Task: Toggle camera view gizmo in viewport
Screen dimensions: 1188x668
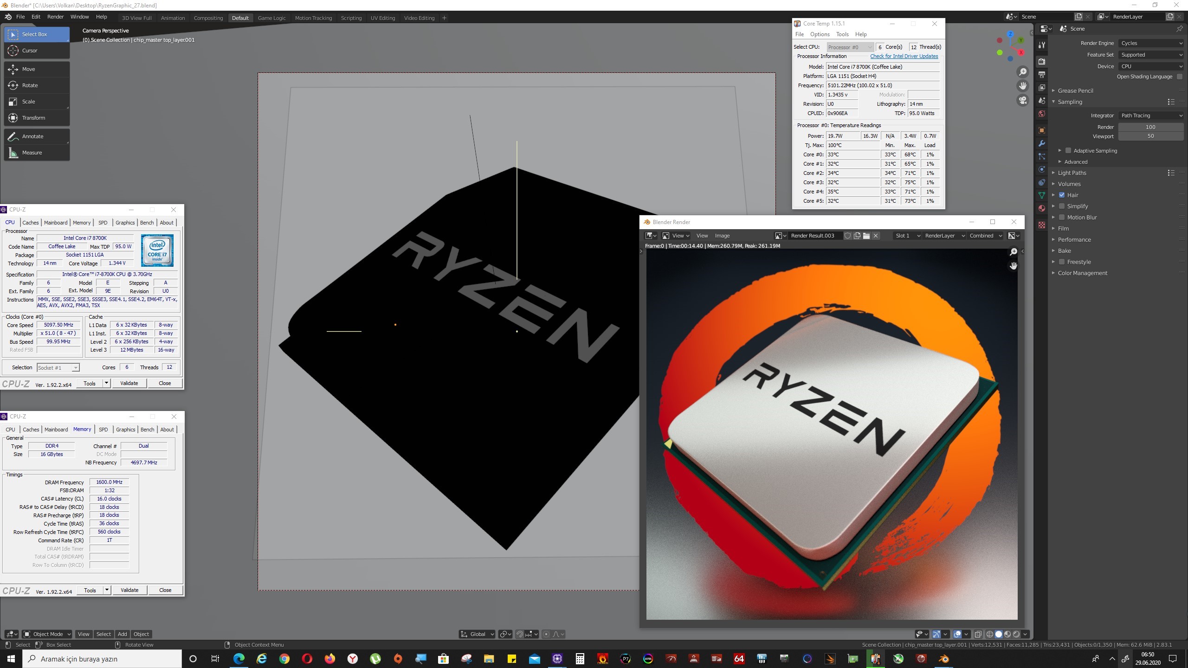Action: tap(1023, 101)
